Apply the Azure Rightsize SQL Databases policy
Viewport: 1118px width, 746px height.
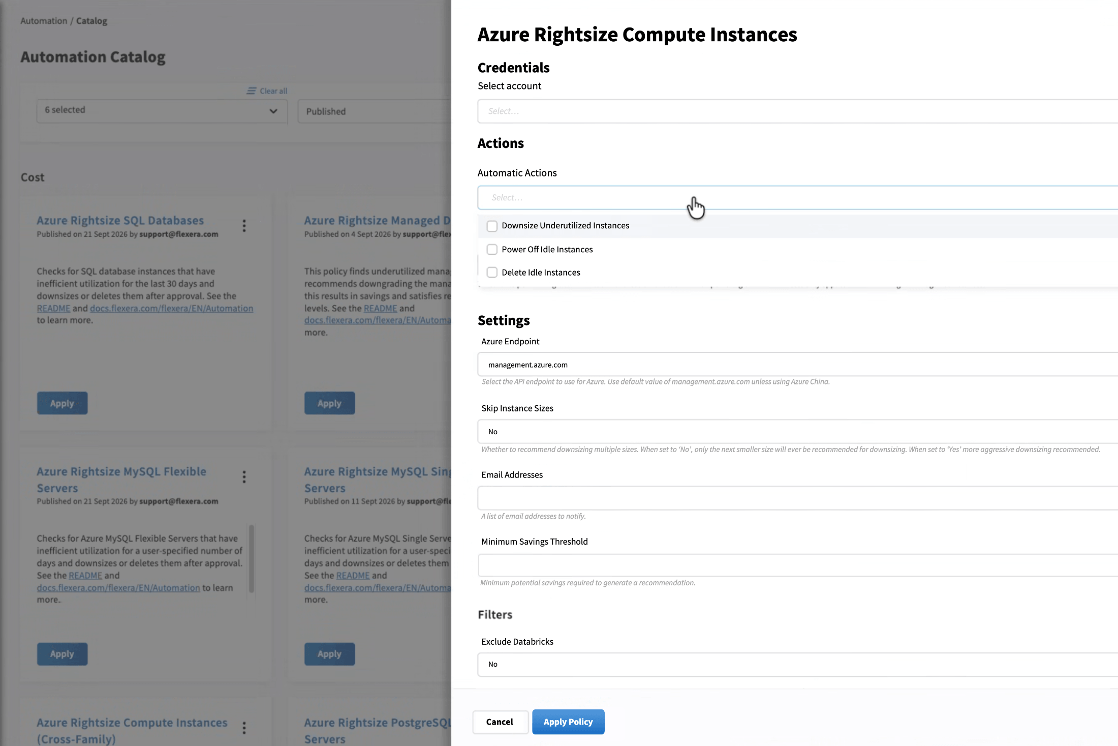62,403
